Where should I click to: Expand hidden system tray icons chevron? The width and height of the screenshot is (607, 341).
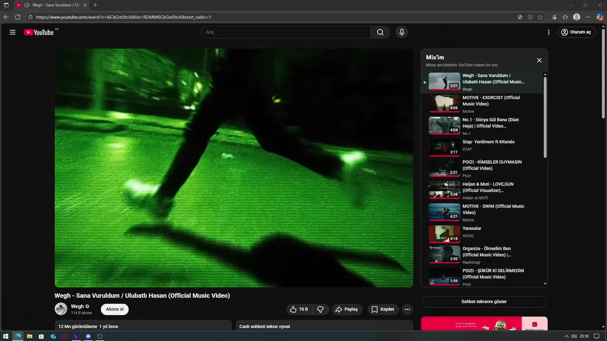click(566, 336)
